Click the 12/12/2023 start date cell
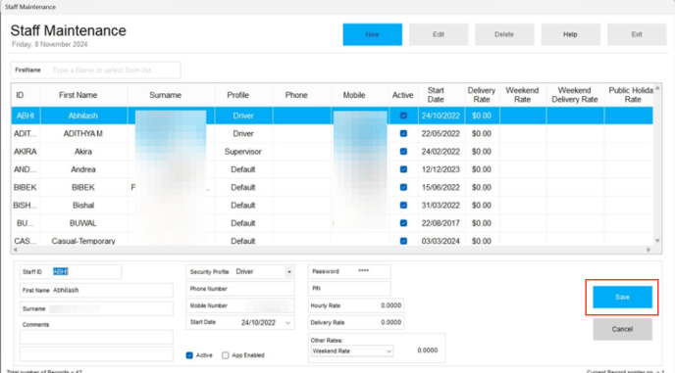 [441, 169]
